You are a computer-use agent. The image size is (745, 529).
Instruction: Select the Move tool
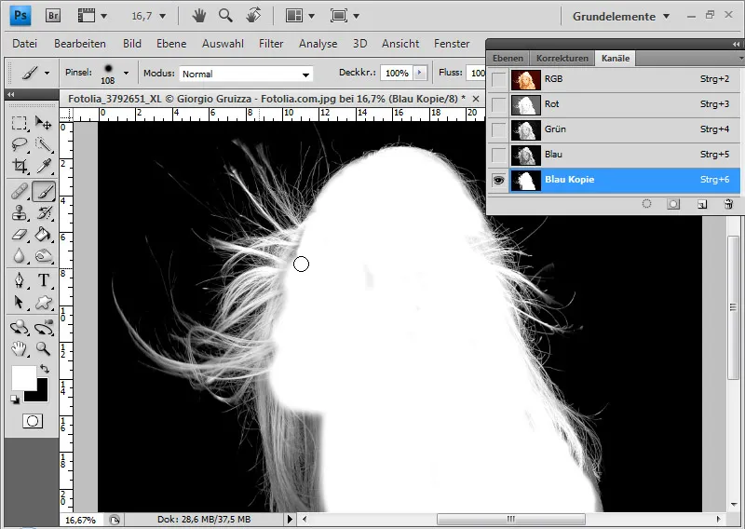point(43,123)
